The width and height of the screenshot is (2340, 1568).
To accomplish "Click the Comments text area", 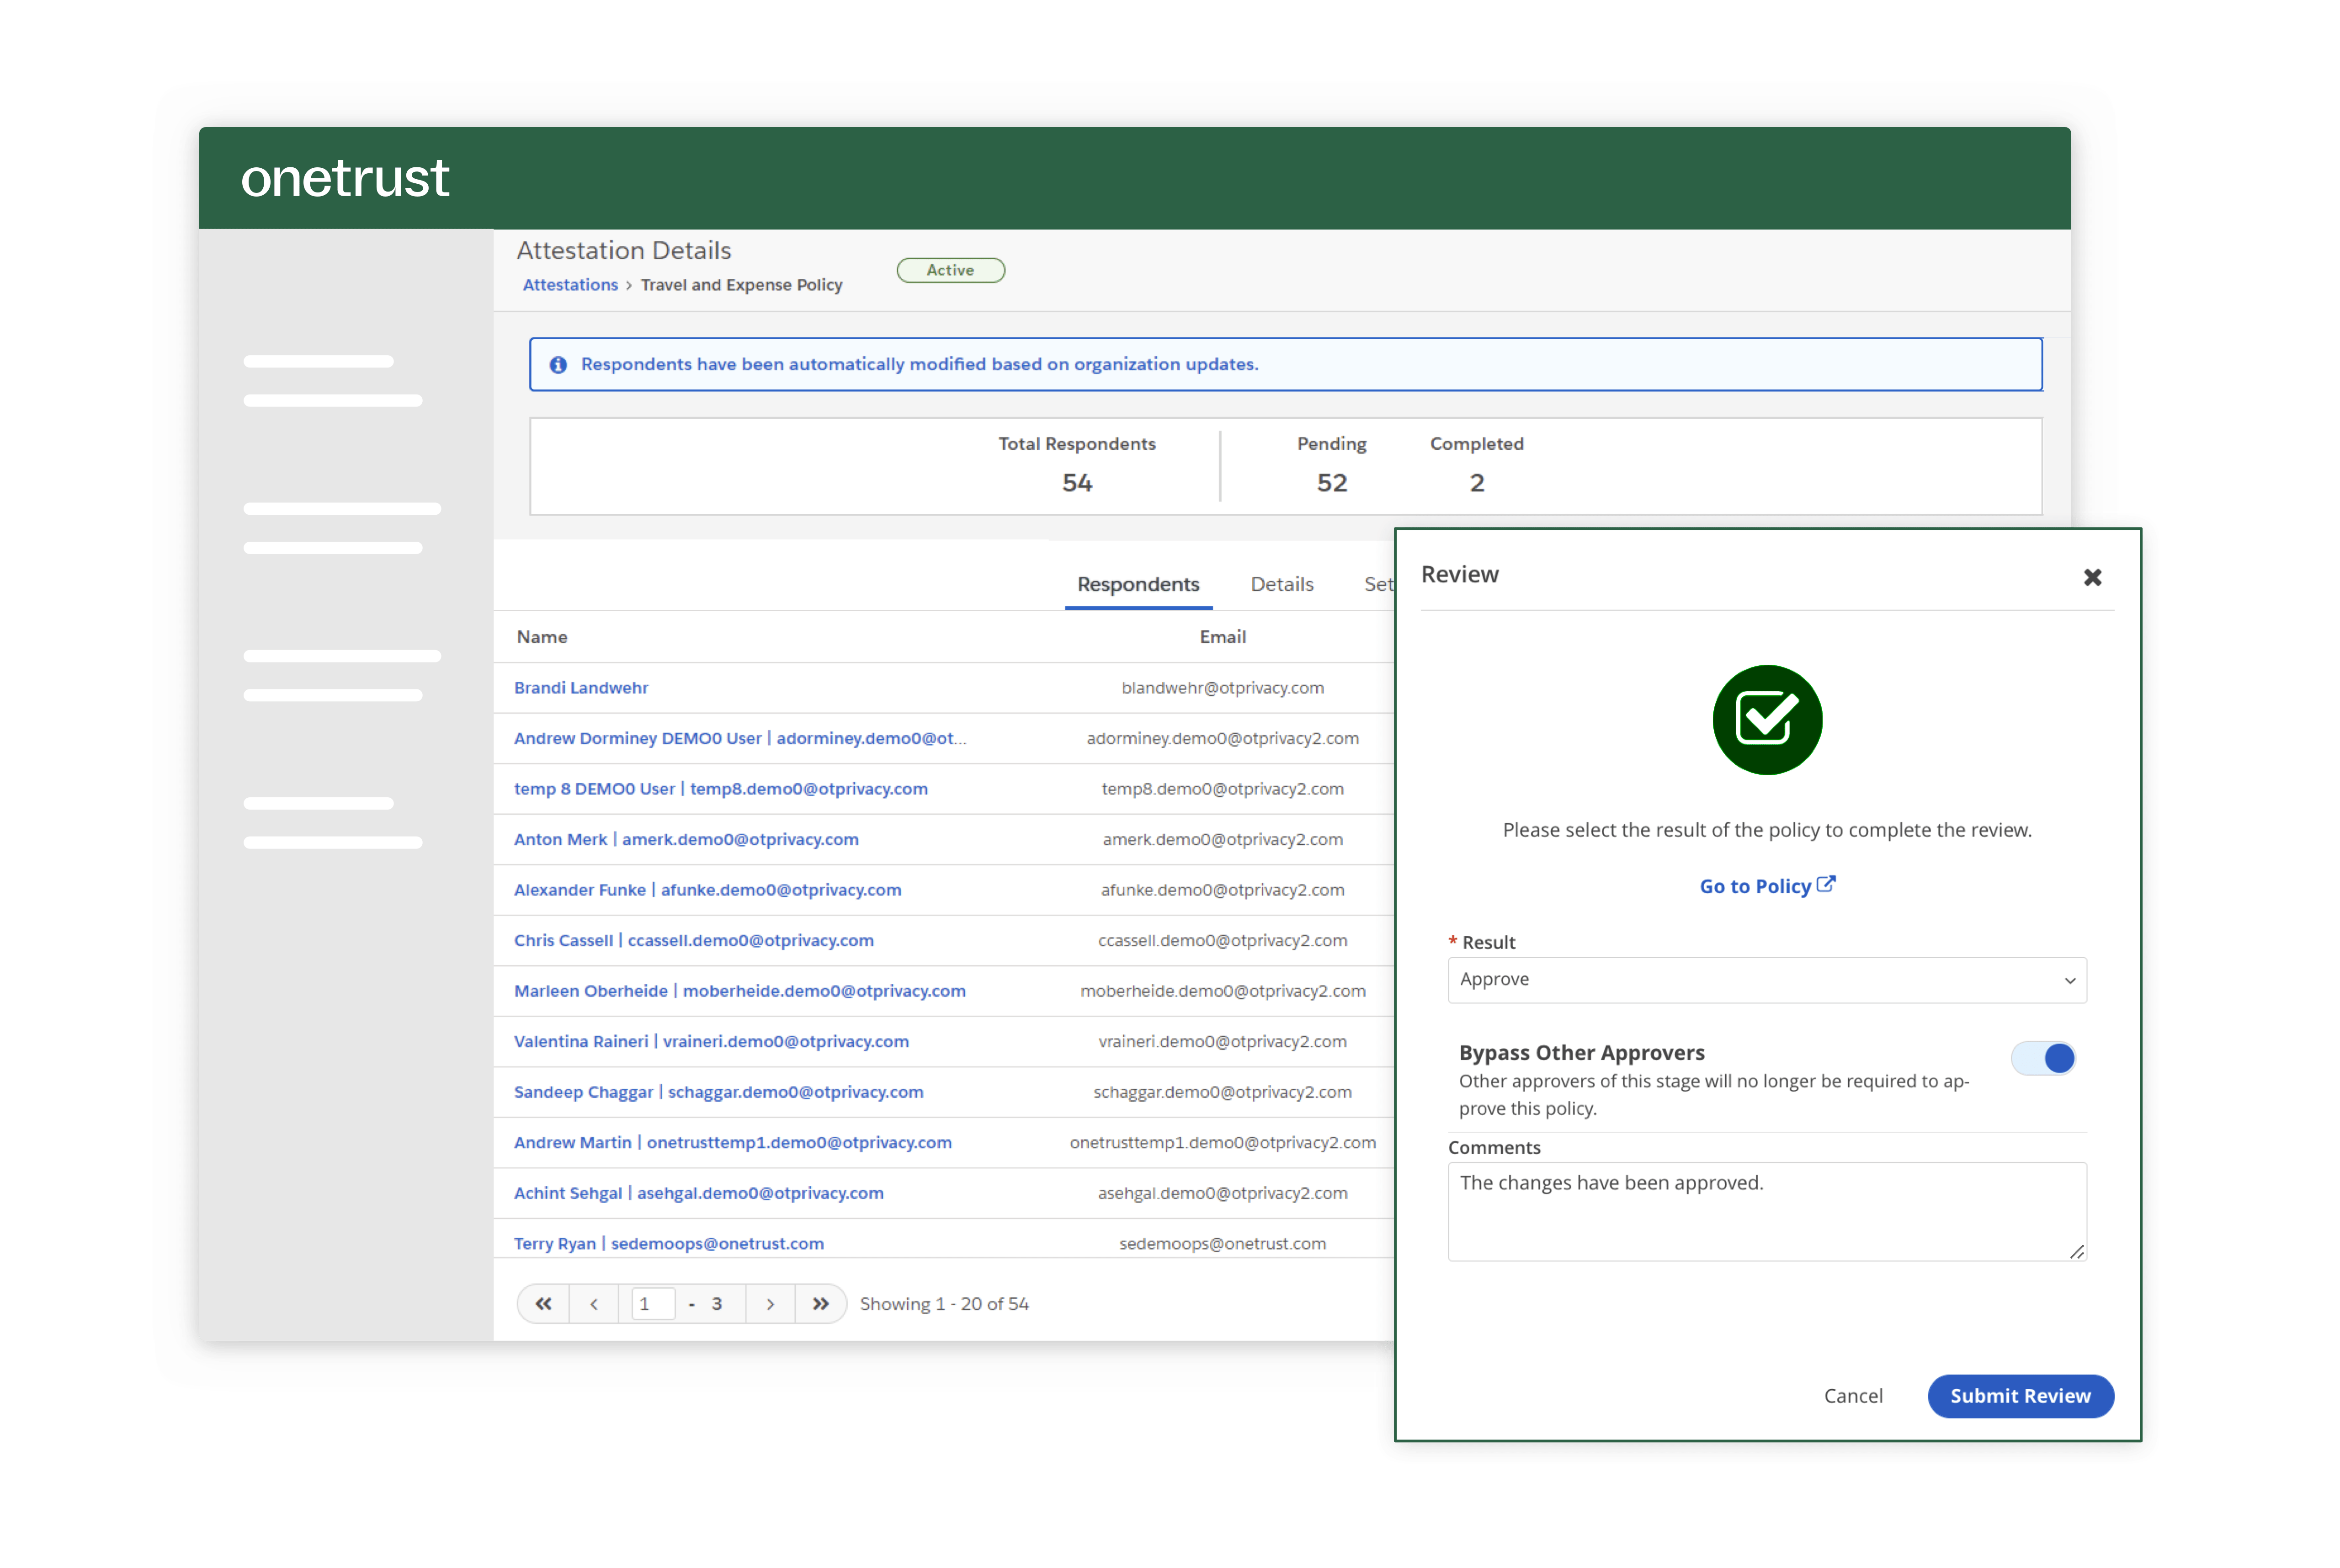I will [x=1766, y=1211].
